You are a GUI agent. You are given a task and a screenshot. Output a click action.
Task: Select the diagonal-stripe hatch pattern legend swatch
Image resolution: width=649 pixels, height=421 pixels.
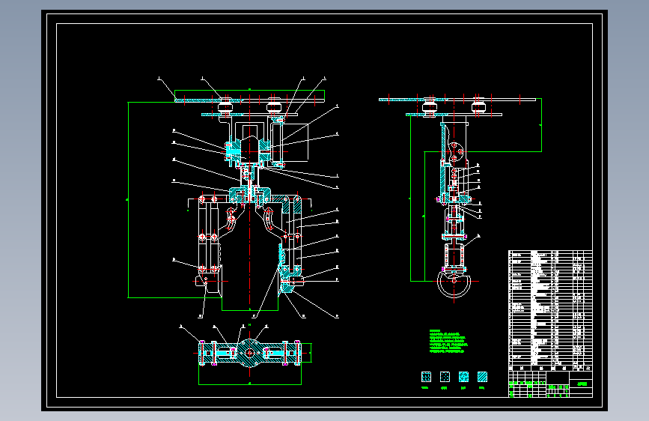coord(482,377)
